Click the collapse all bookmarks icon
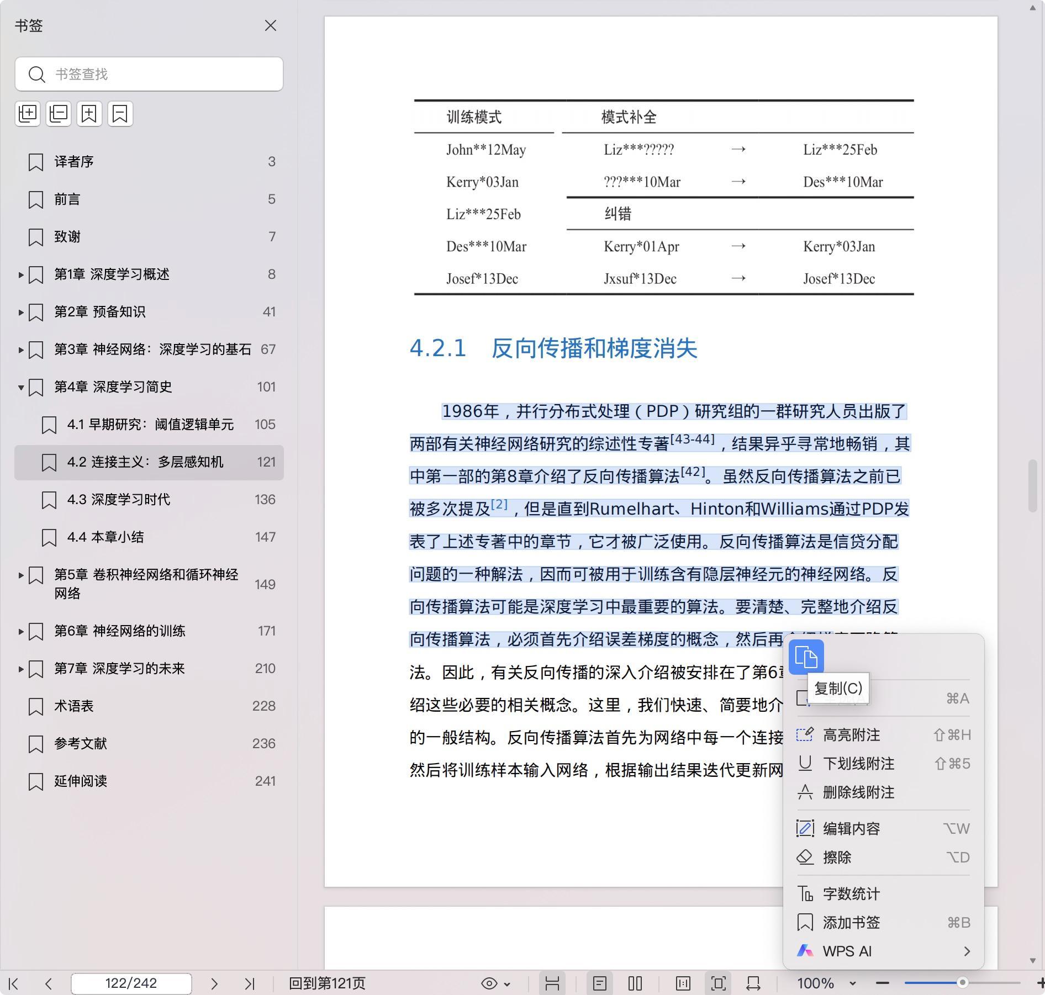The height and width of the screenshot is (995, 1045). click(59, 114)
